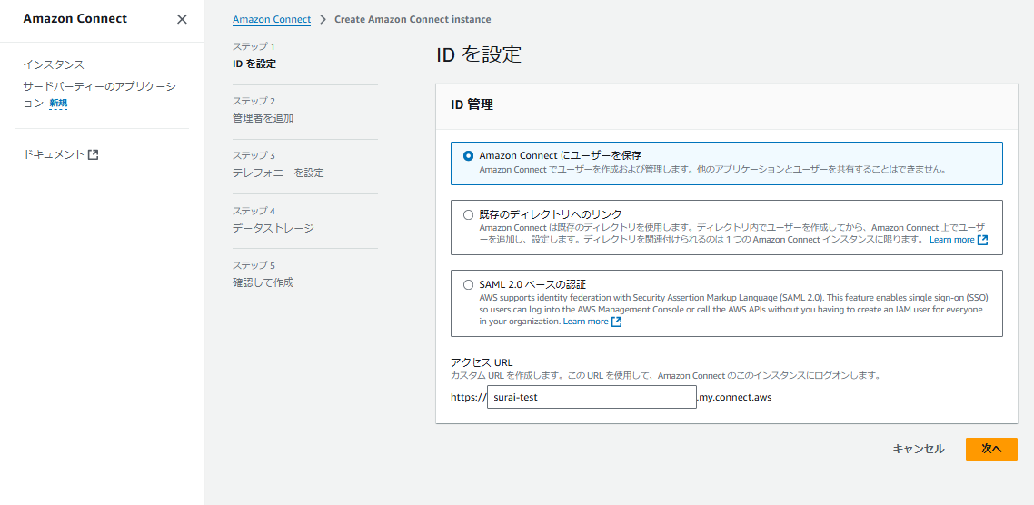Click the キャンセル button
Viewport: 1034px width, 505px height.
(919, 449)
